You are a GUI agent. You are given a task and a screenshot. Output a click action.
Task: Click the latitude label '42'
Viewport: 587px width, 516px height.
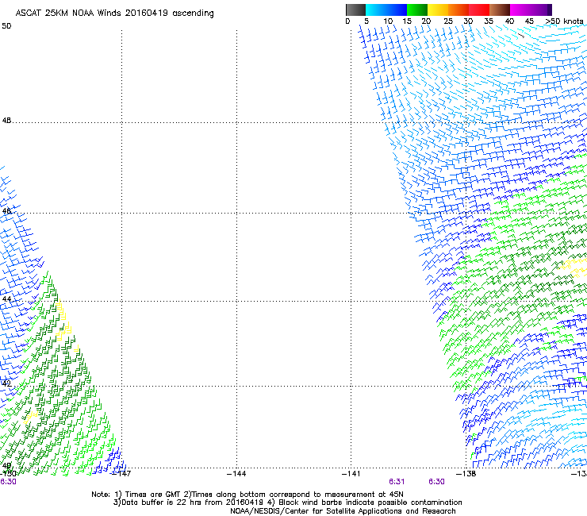6,383
